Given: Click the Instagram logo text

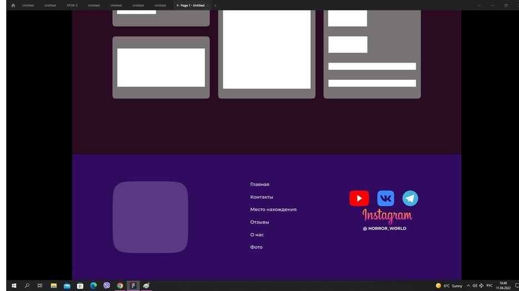Looking at the screenshot, I should (x=387, y=216).
